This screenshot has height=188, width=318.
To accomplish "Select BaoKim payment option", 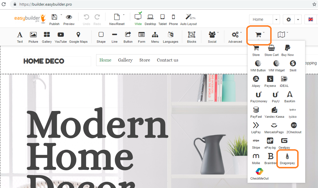I will click(x=290, y=97).
